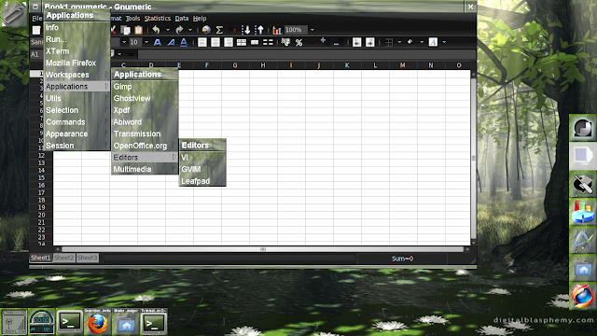The width and height of the screenshot is (597, 336).
Task: Open the Statistics menu
Action: (x=158, y=19)
